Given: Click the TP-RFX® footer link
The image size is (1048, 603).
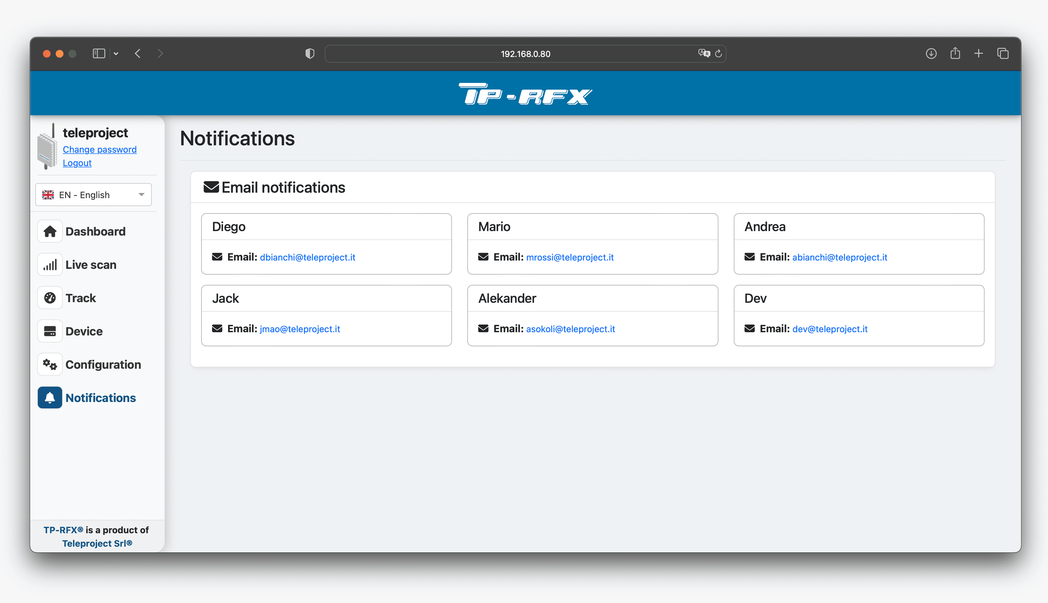Looking at the screenshot, I should click(x=63, y=530).
